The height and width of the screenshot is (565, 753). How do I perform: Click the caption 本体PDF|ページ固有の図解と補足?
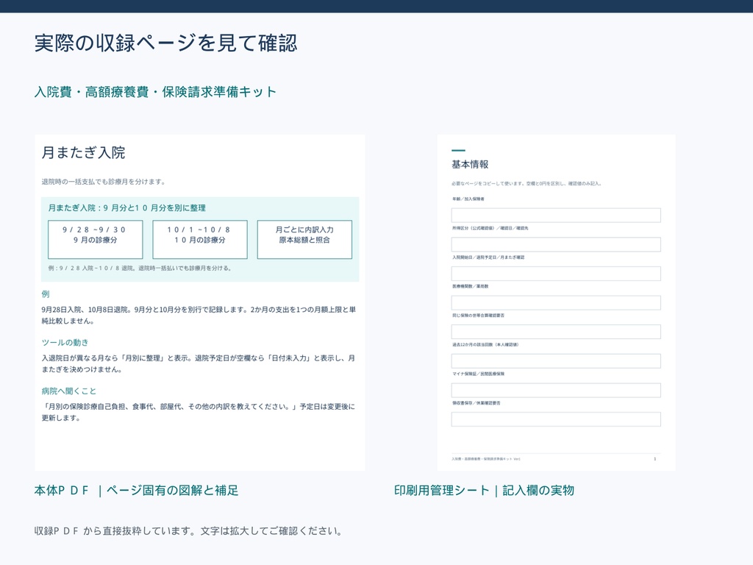tap(136, 491)
